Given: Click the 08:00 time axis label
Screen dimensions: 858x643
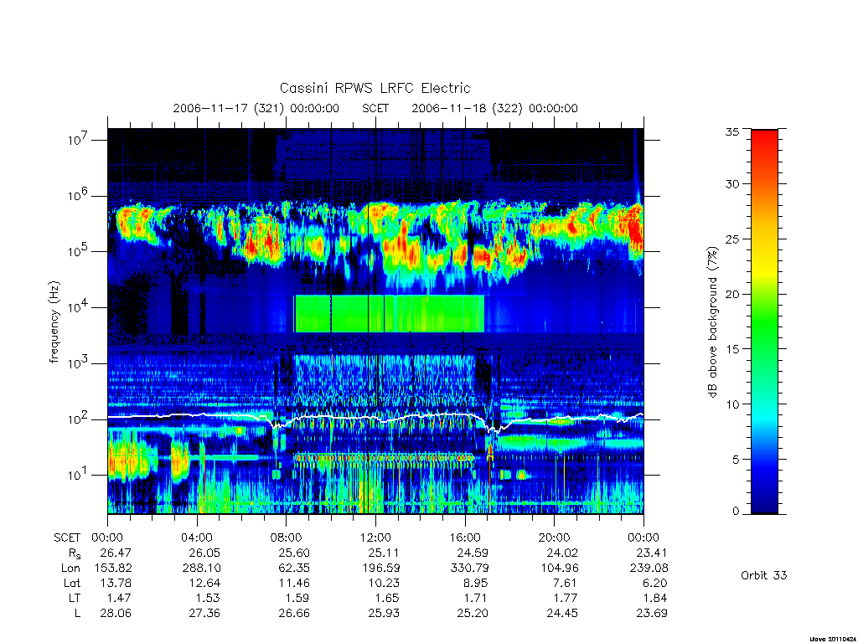Looking at the screenshot, I should point(287,538).
